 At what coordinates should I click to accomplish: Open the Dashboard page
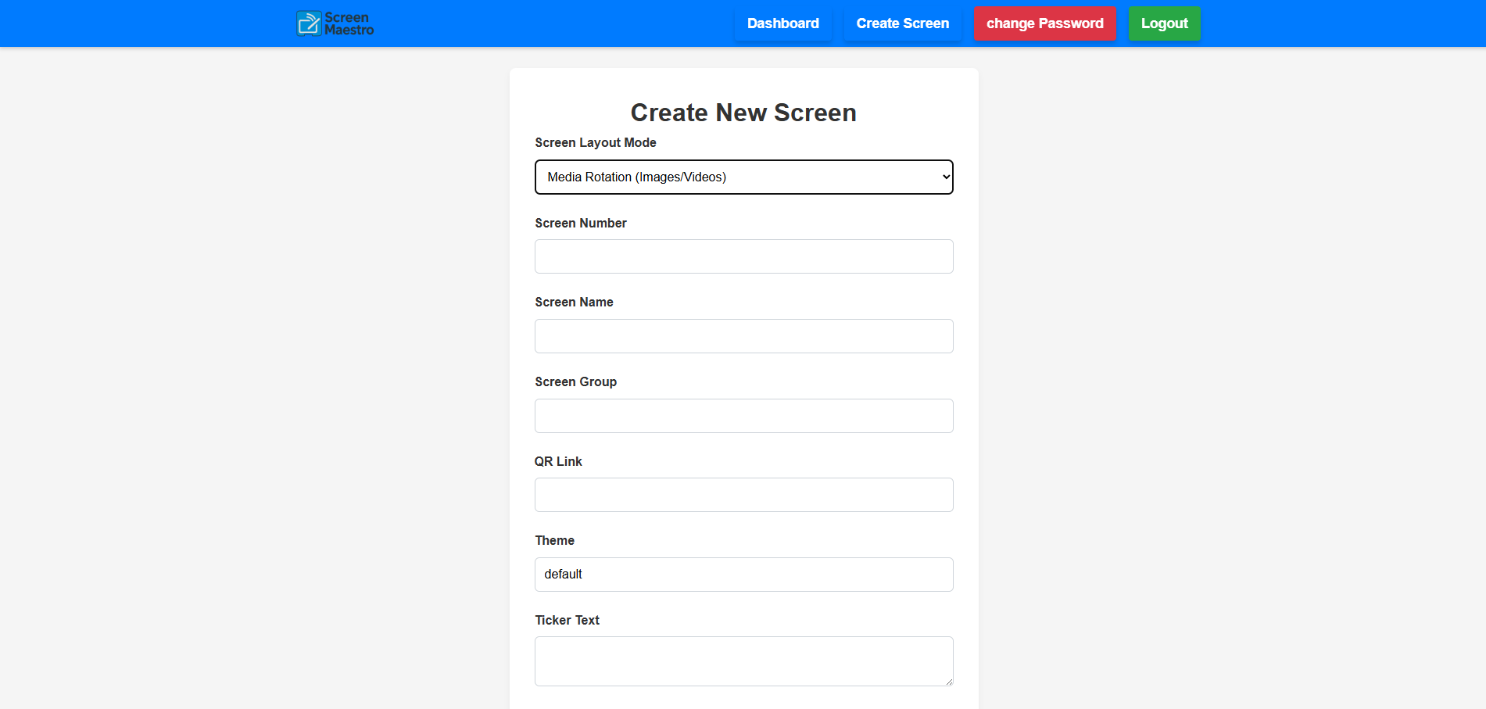click(782, 23)
